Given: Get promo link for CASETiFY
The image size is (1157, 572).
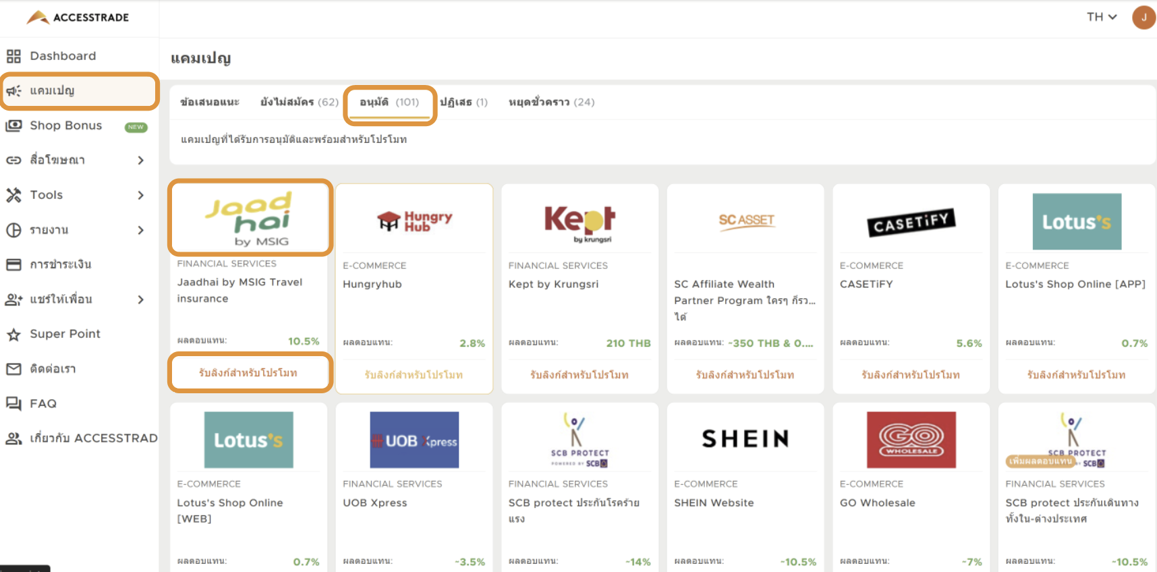Looking at the screenshot, I should [911, 374].
